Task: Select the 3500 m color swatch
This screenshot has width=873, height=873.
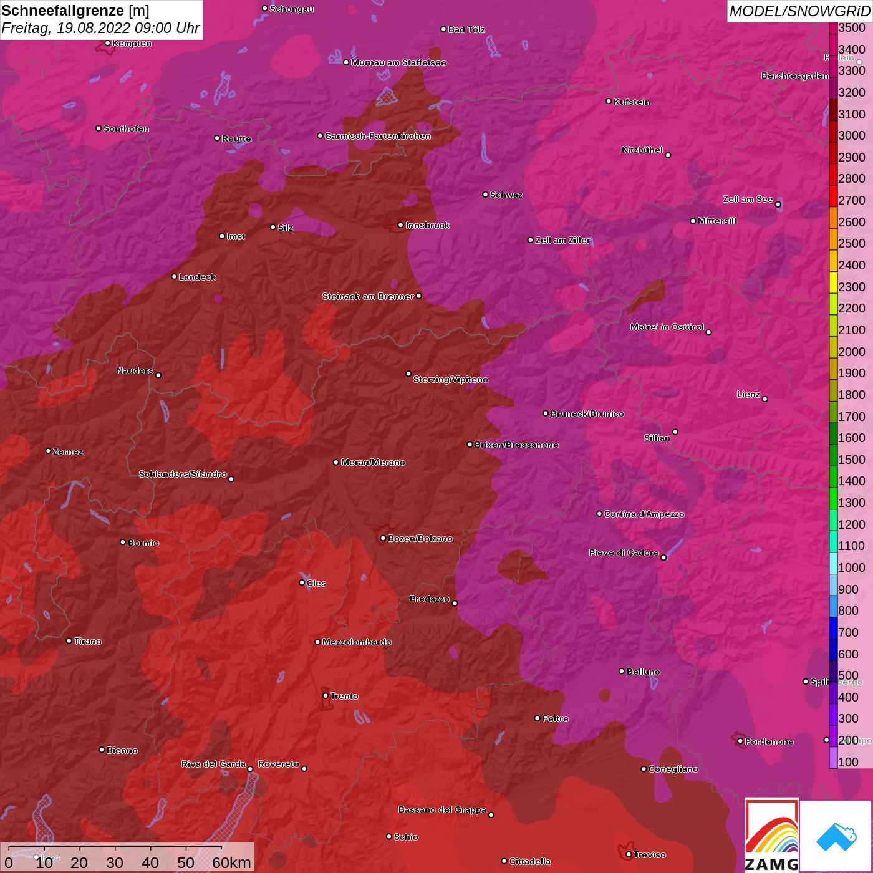Action: coord(833,28)
